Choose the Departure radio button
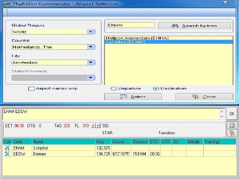 coord(114,89)
